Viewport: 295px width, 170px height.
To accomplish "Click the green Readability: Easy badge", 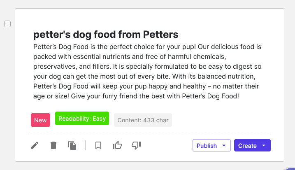I will [82, 119].
